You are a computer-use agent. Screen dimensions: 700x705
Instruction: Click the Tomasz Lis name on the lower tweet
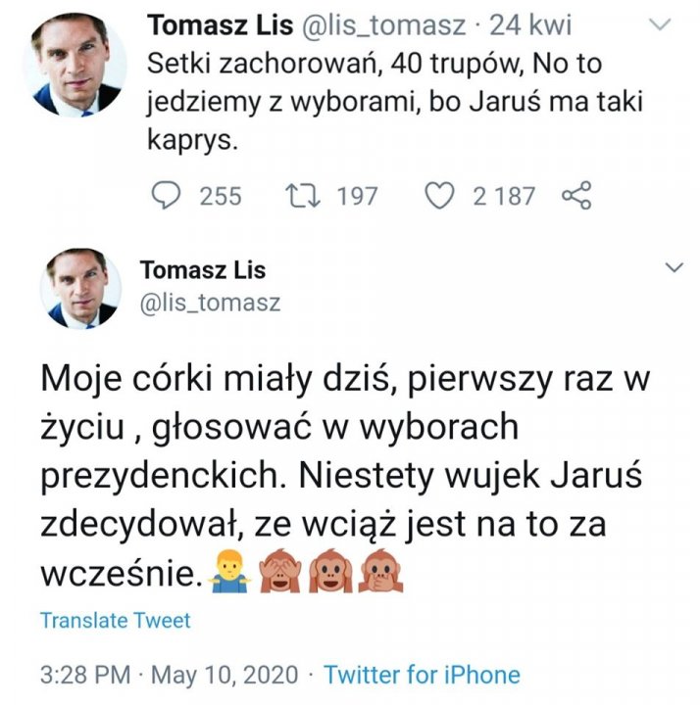point(203,269)
